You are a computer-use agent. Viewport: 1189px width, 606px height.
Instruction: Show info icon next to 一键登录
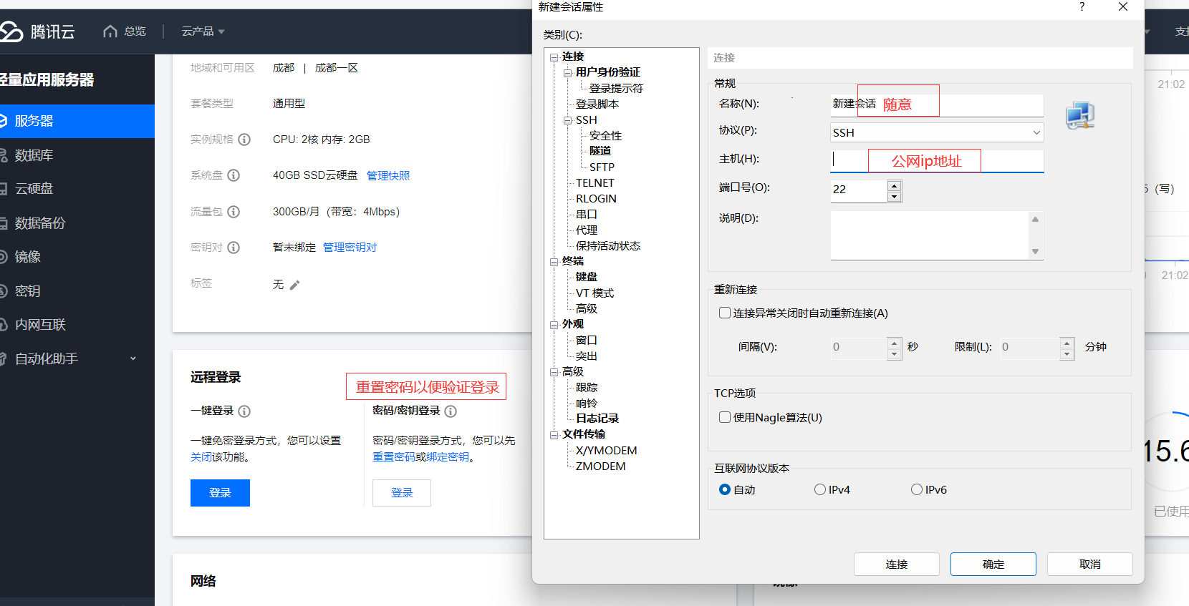(x=244, y=411)
